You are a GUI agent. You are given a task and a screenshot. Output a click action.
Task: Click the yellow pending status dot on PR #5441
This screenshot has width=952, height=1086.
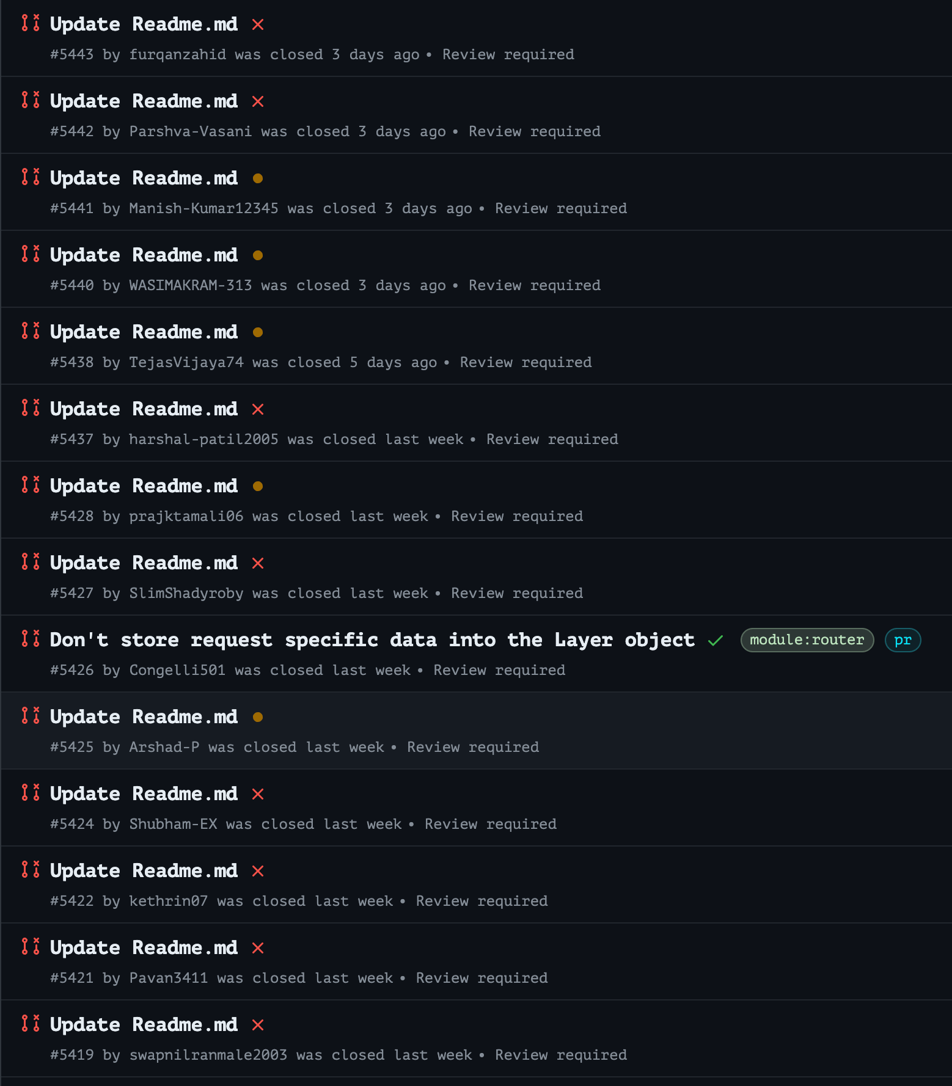coord(258,178)
